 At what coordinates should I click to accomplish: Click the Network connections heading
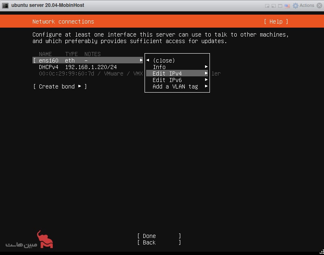63,22
